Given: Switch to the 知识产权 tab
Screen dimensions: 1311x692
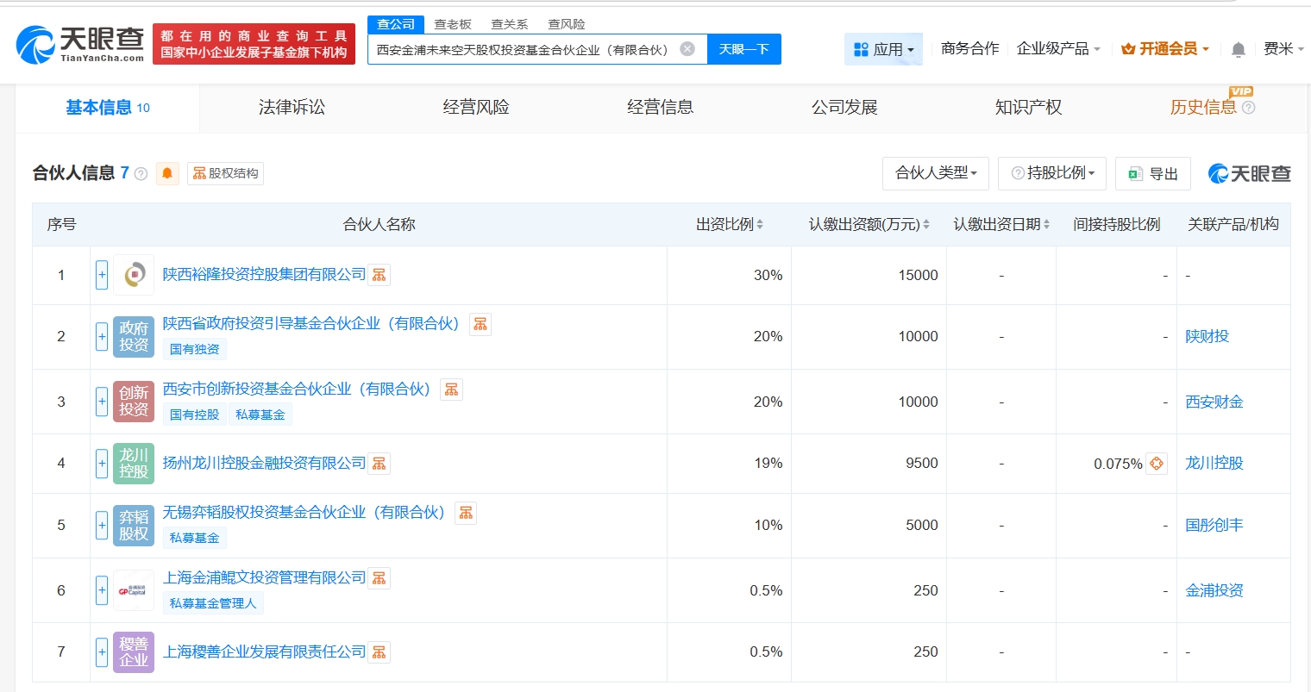Looking at the screenshot, I should (1028, 108).
